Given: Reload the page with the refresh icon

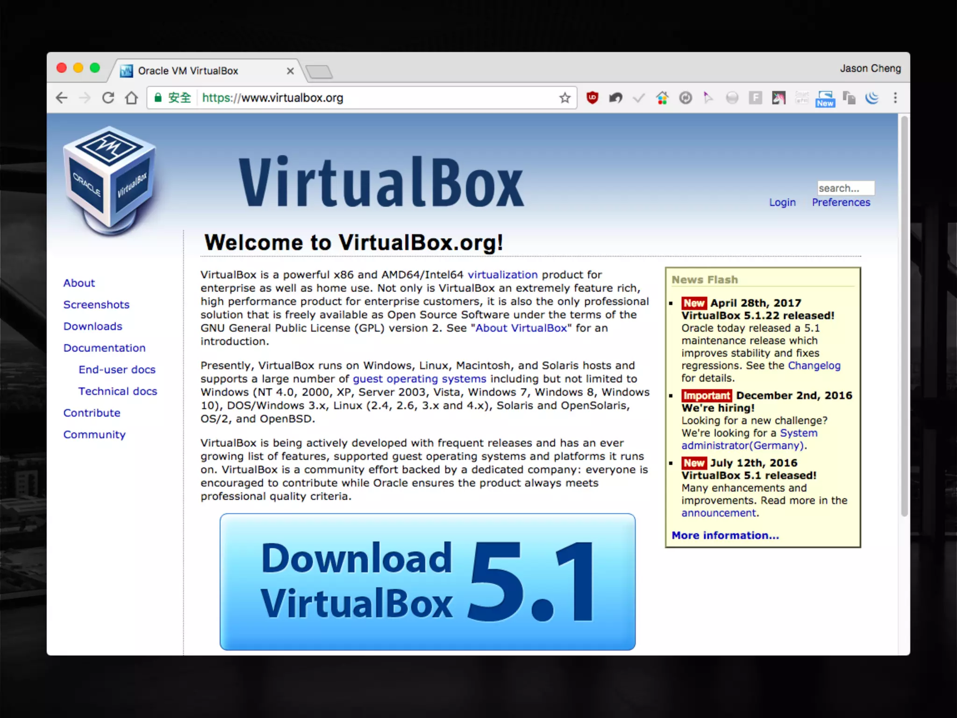Looking at the screenshot, I should click(108, 98).
